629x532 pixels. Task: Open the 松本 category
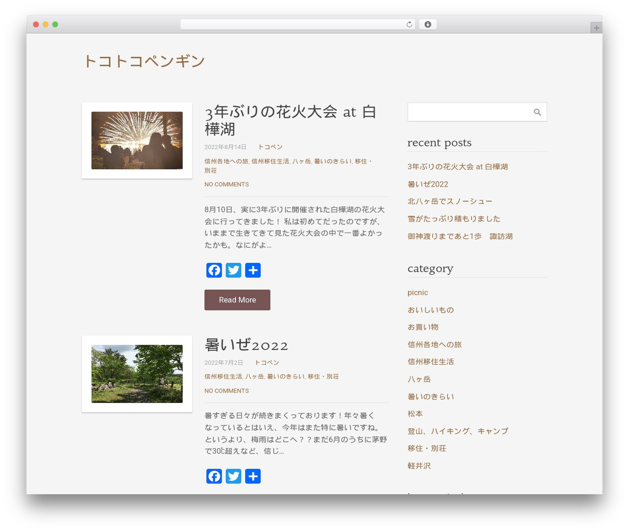[x=415, y=414]
